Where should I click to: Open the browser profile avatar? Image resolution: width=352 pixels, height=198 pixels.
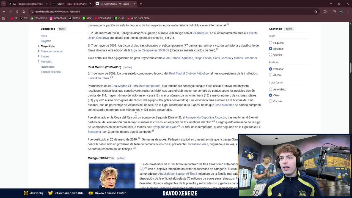(x=341, y=12)
